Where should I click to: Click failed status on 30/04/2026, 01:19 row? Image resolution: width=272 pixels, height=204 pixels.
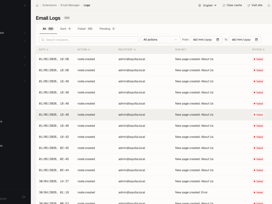258,192
